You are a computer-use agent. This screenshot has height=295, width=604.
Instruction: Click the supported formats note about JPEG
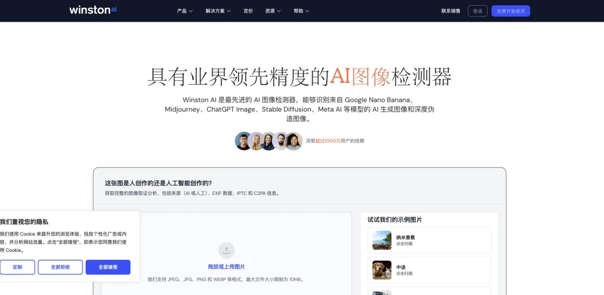226,280
